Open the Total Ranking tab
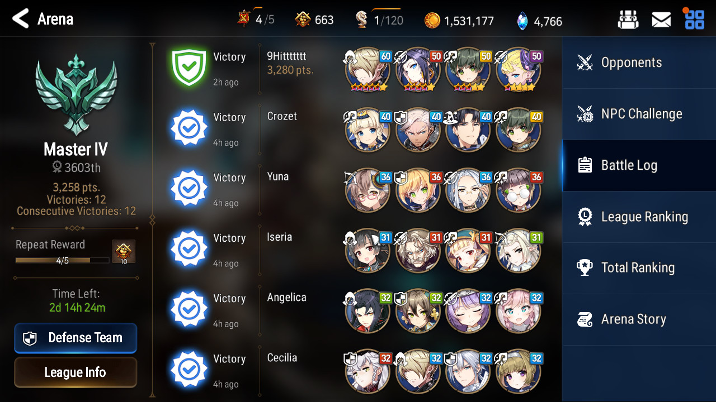This screenshot has width=716, height=402. coord(639,268)
